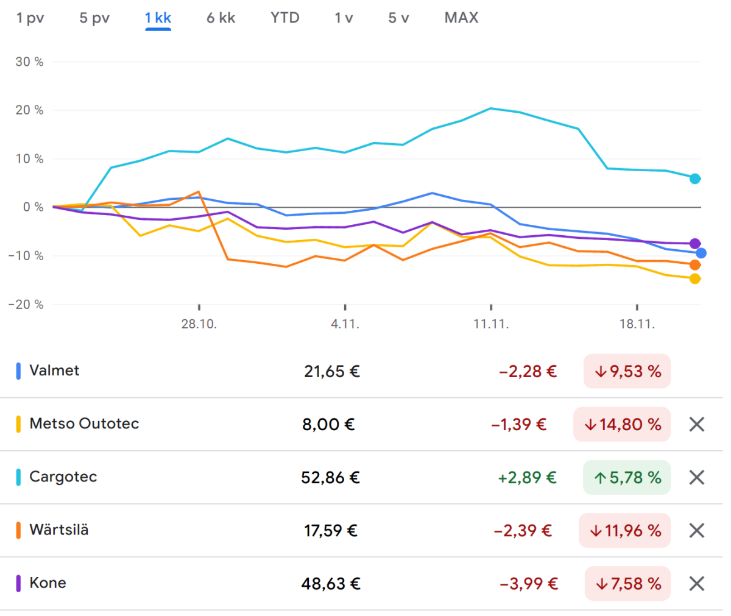
Task: Click the 11.11. date label on the axis
Action: [x=491, y=324]
